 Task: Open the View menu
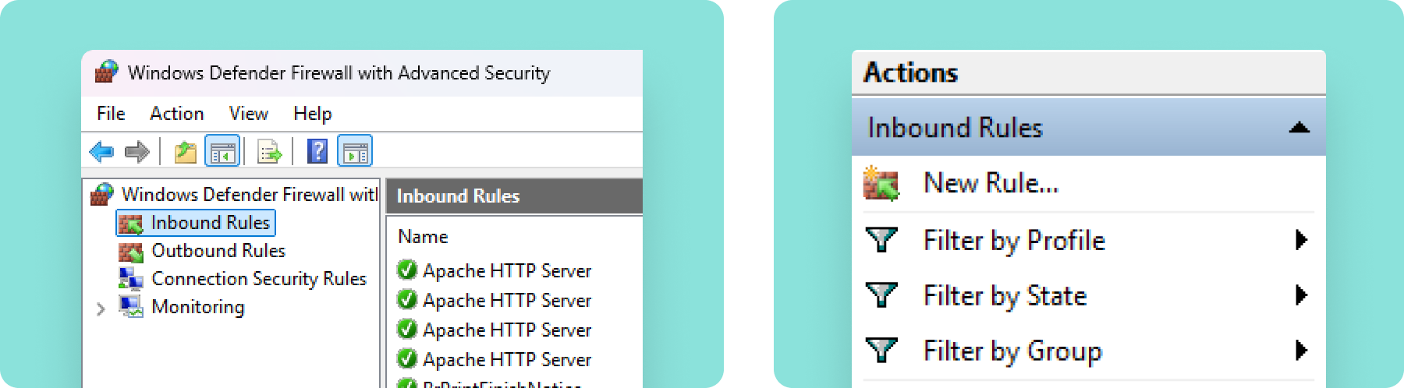pyautogui.click(x=249, y=114)
